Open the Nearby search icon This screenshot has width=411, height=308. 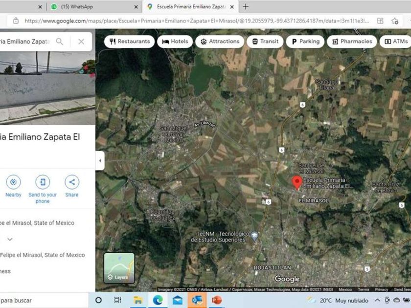click(13, 182)
